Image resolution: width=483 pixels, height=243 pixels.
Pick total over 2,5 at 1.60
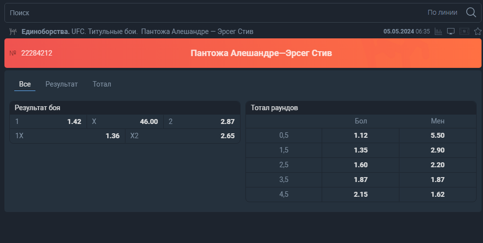point(361,165)
